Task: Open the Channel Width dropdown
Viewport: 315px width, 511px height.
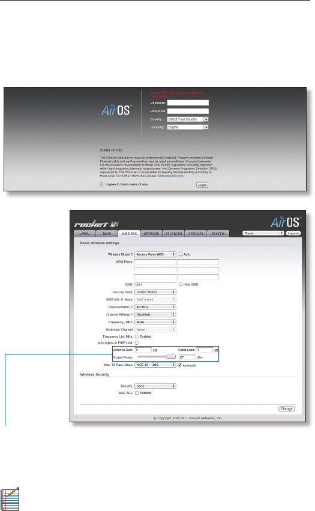Action: click(155, 307)
